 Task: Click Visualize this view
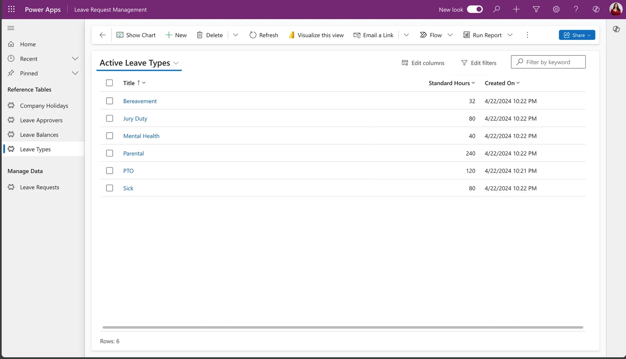[x=316, y=35]
